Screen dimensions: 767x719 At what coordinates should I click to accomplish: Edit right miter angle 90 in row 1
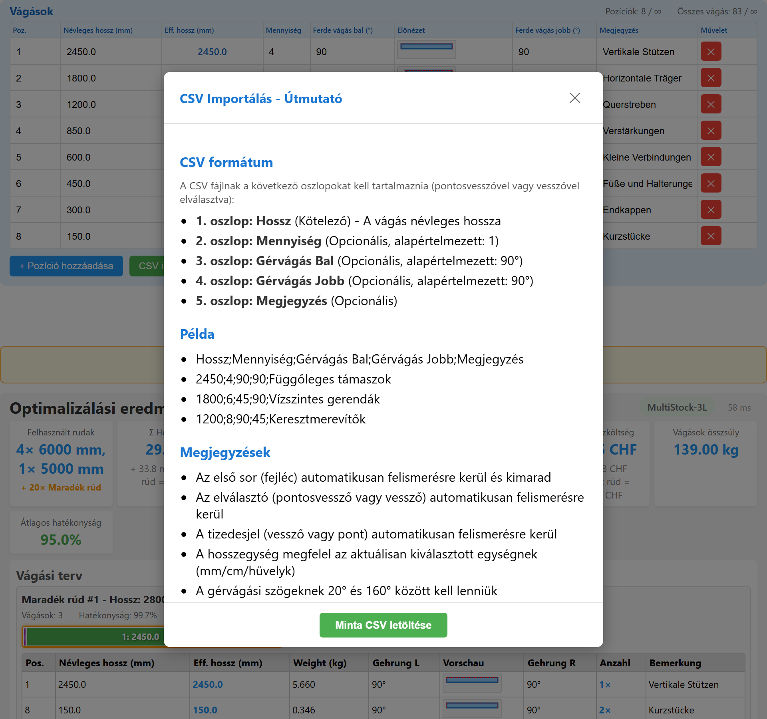pyautogui.click(x=554, y=52)
